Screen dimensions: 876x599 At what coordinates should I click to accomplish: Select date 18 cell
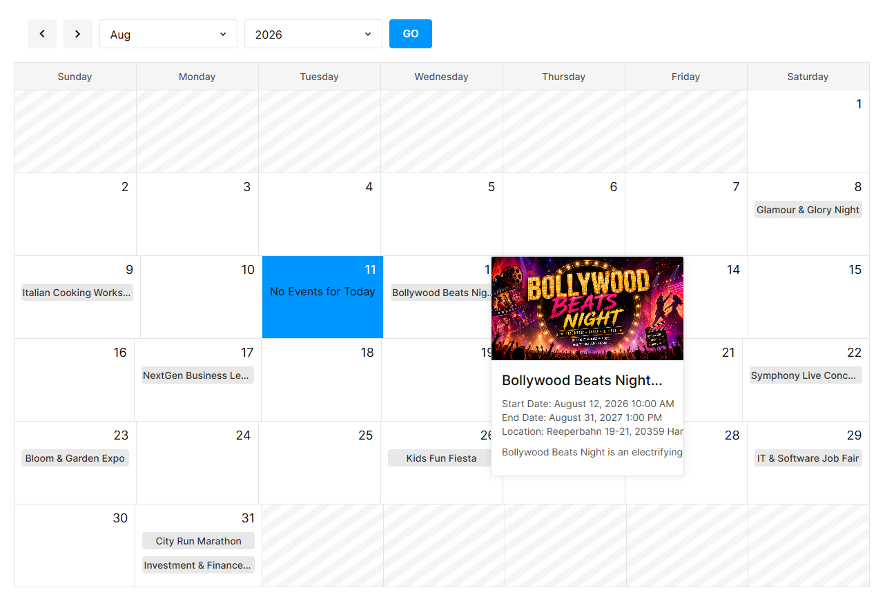tap(321, 380)
